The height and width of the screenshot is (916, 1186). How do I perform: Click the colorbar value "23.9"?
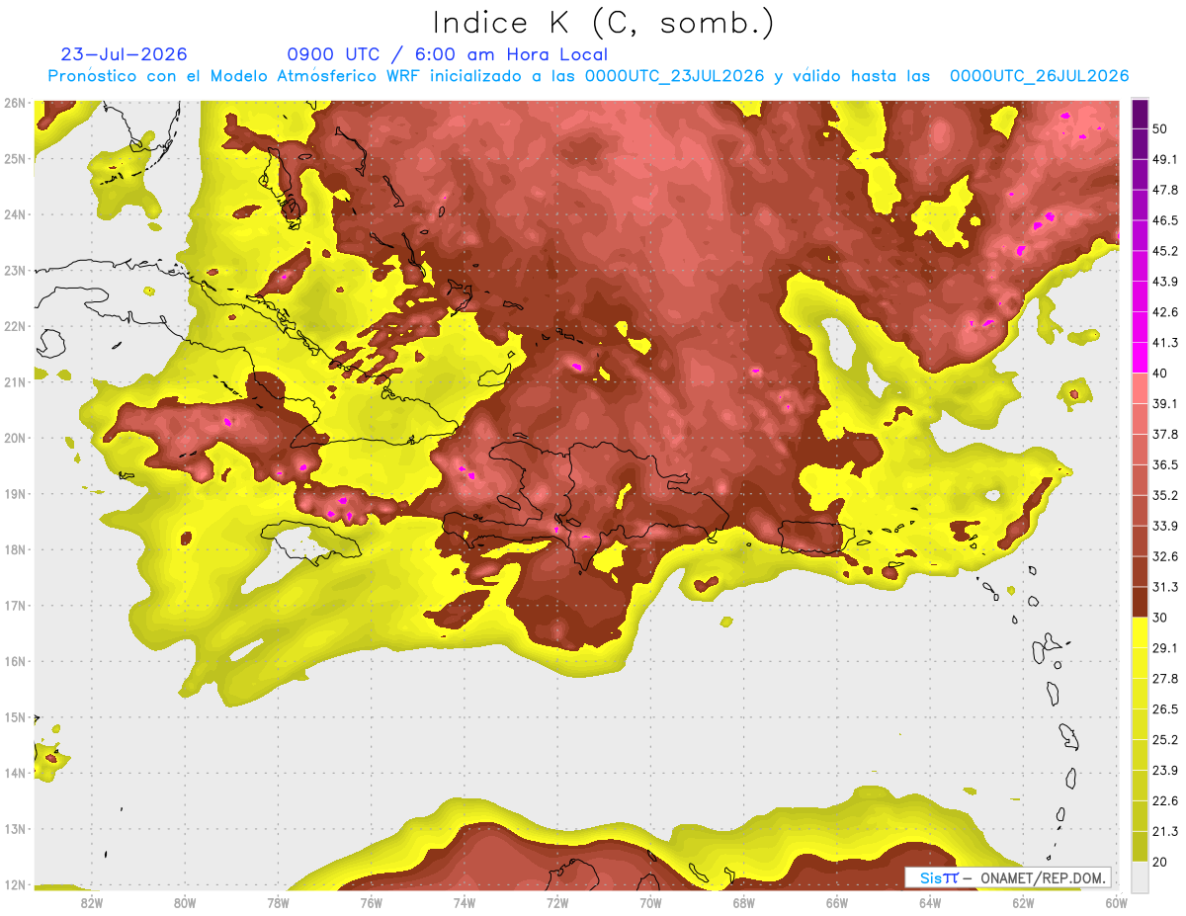[x=1166, y=770]
